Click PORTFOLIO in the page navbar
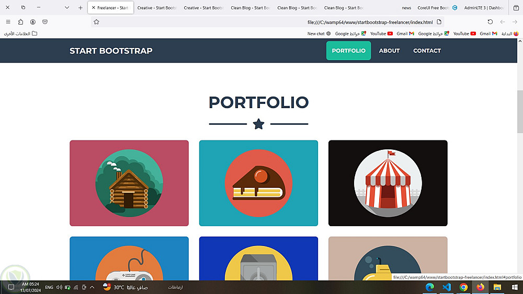The height and width of the screenshot is (294, 523). pos(348,51)
